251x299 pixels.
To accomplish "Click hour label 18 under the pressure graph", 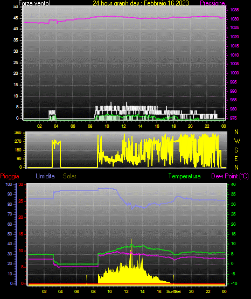I will 173,126.
